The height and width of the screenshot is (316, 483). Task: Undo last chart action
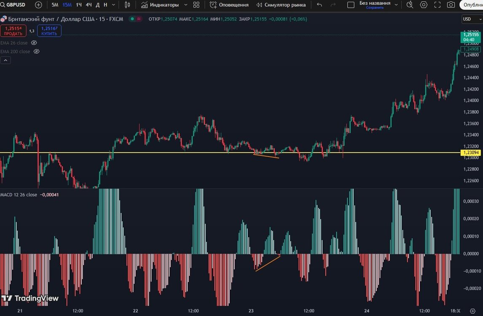[319, 5]
